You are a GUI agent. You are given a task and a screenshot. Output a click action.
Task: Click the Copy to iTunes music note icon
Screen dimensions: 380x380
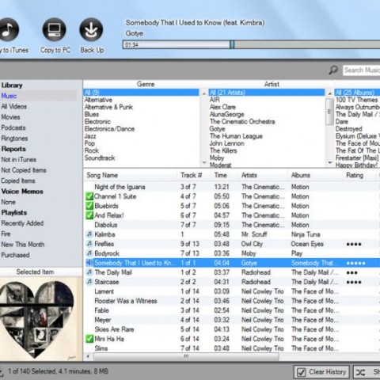[x=9, y=29]
